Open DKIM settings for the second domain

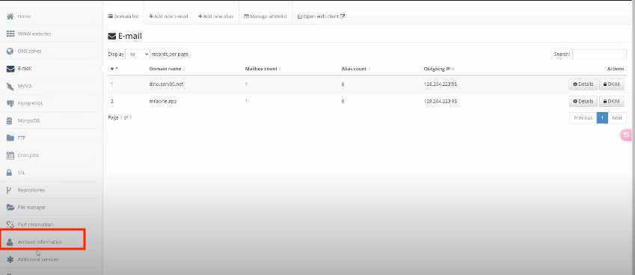[x=612, y=101]
